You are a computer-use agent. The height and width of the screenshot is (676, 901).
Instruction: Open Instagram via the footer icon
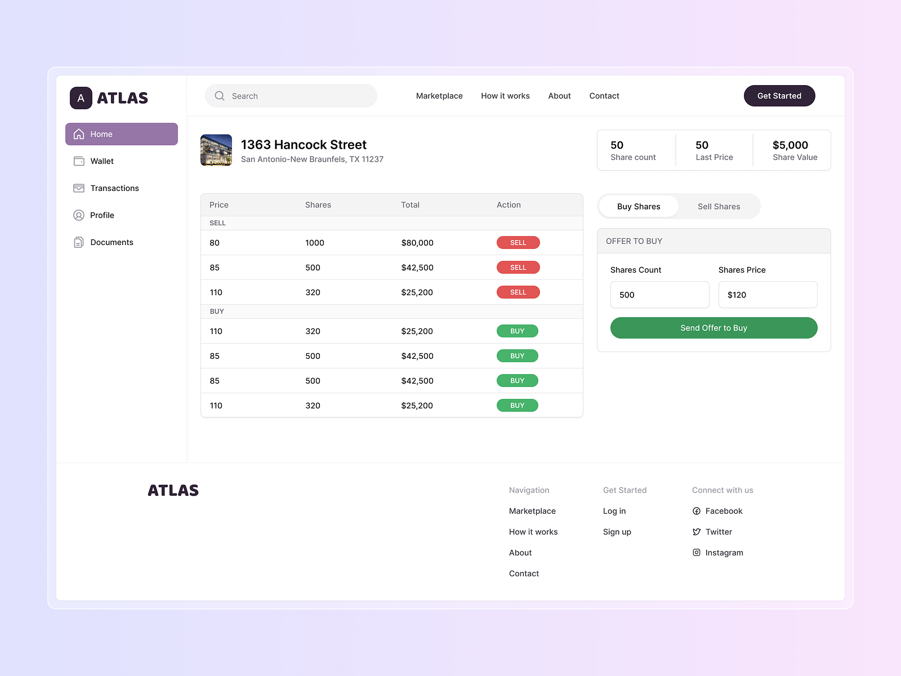click(x=697, y=553)
